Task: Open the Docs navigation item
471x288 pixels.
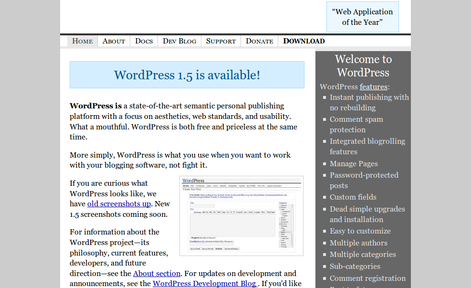Action: tap(144, 41)
